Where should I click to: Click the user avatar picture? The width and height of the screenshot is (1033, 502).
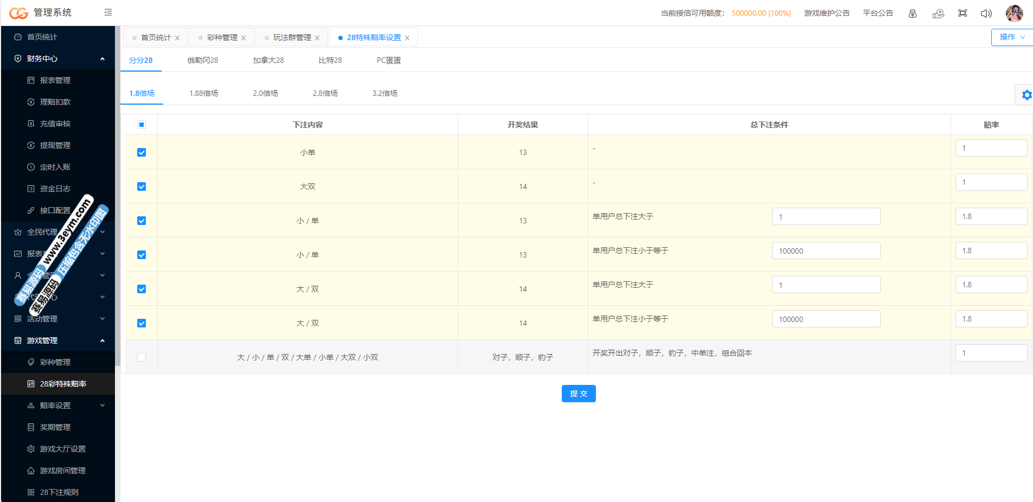(x=1014, y=13)
